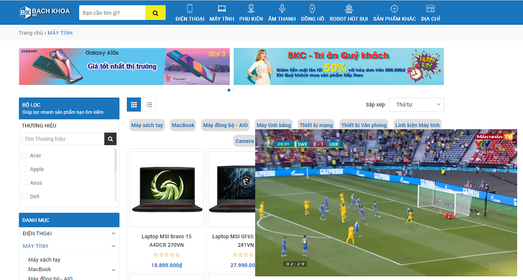Tick the Apple brand checkbox
Viewport: 523px width, 280px height.
[x=24, y=169]
